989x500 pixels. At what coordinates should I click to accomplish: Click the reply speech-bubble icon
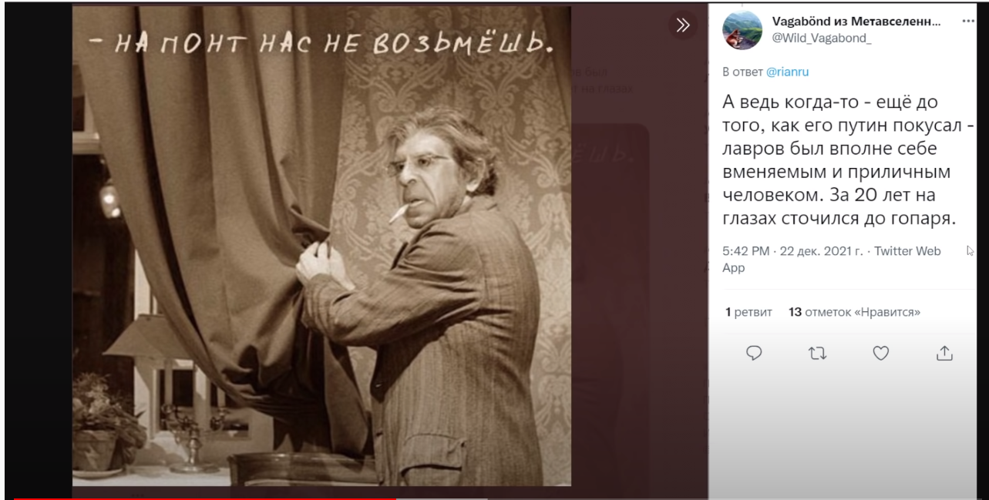click(x=754, y=353)
